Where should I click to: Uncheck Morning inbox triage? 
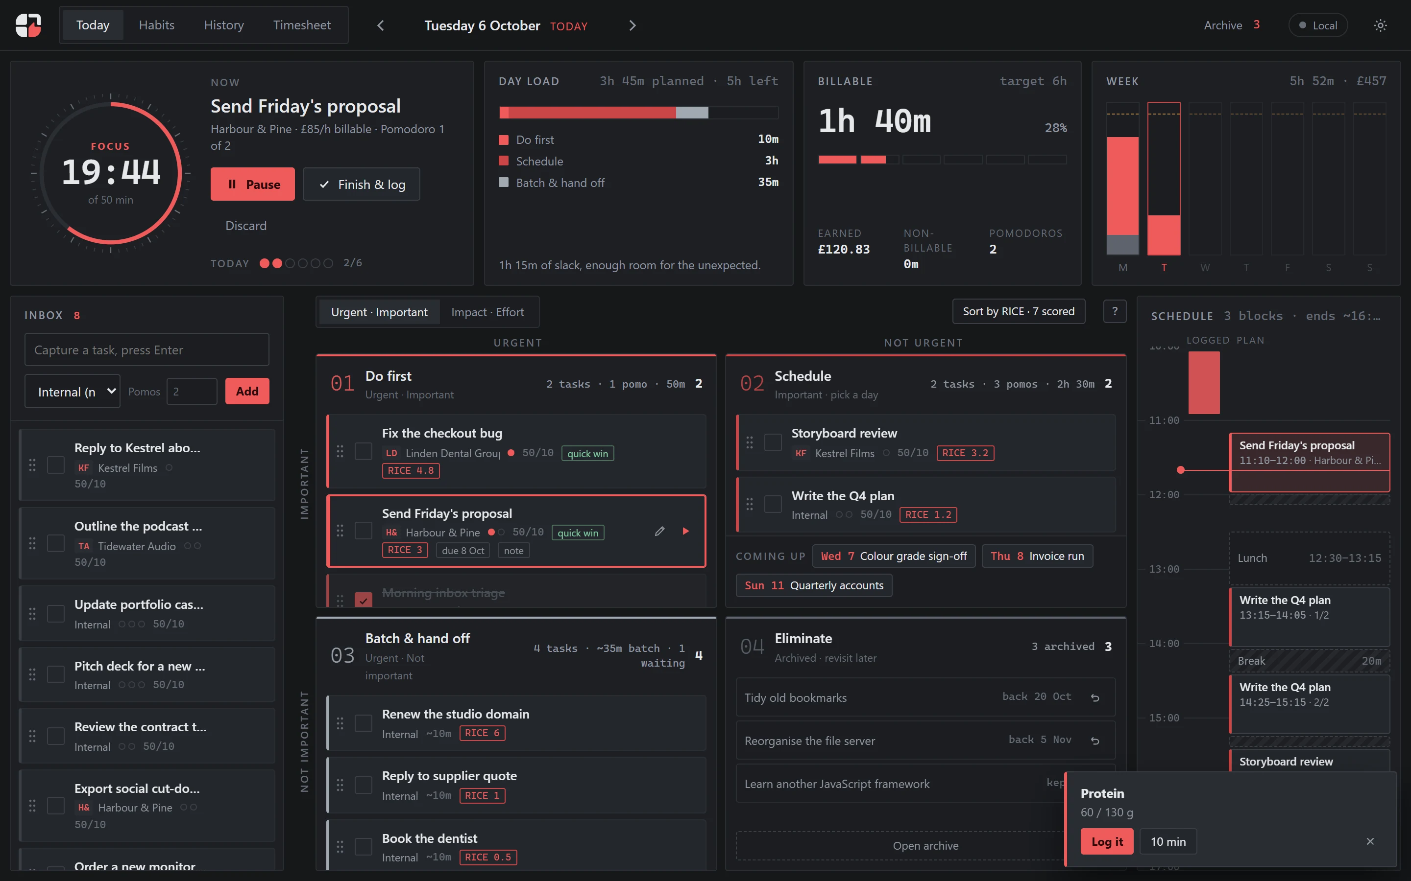pyautogui.click(x=363, y=600)
